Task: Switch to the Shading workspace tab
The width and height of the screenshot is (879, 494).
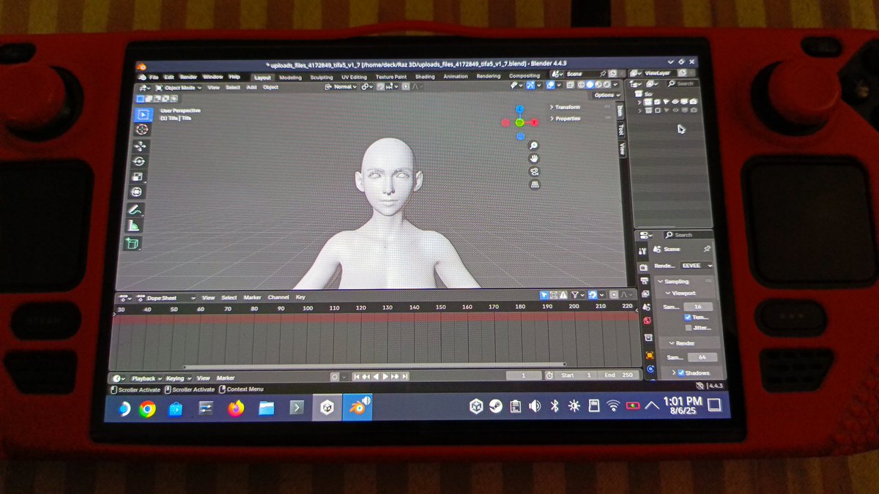Action: click(425, 77)
